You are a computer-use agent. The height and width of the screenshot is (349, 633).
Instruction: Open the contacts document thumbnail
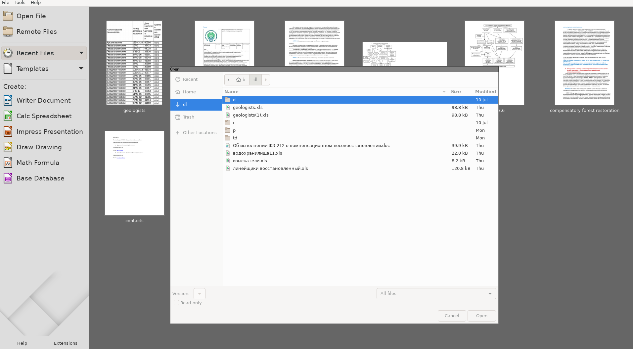[134, 173]
